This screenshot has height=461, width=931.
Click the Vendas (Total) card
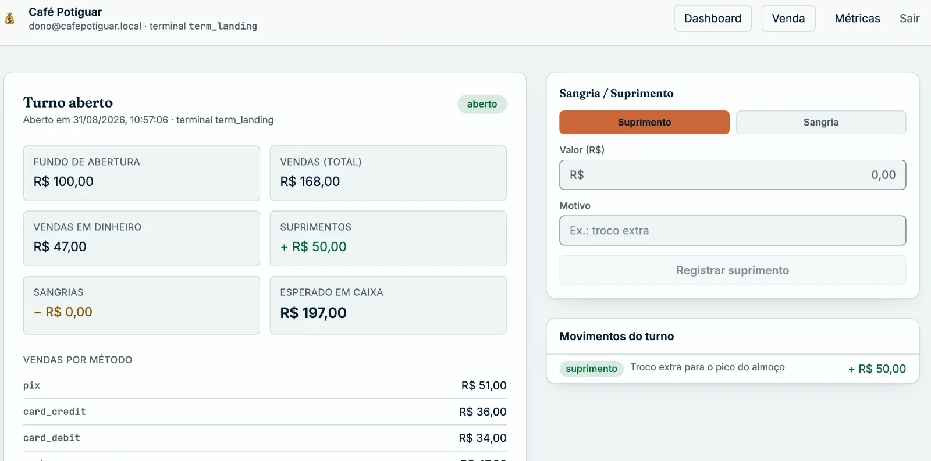tap(388, 173)
